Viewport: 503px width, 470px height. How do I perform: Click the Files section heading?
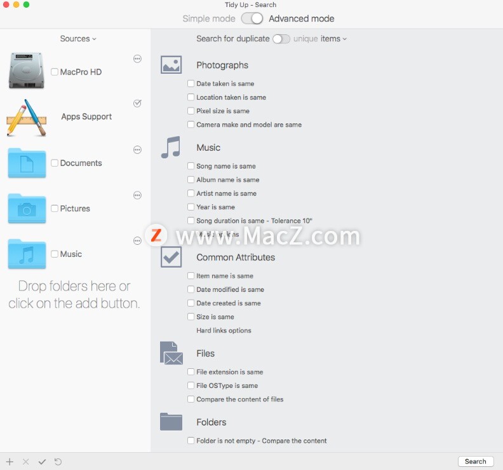click(205, 354)
